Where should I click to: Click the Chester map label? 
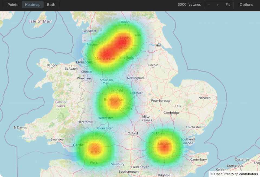tap(87, 72)
